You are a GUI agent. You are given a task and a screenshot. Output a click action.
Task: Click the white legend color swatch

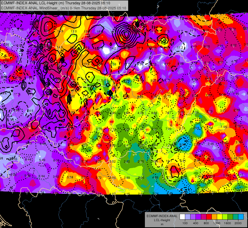click(182, 217)
